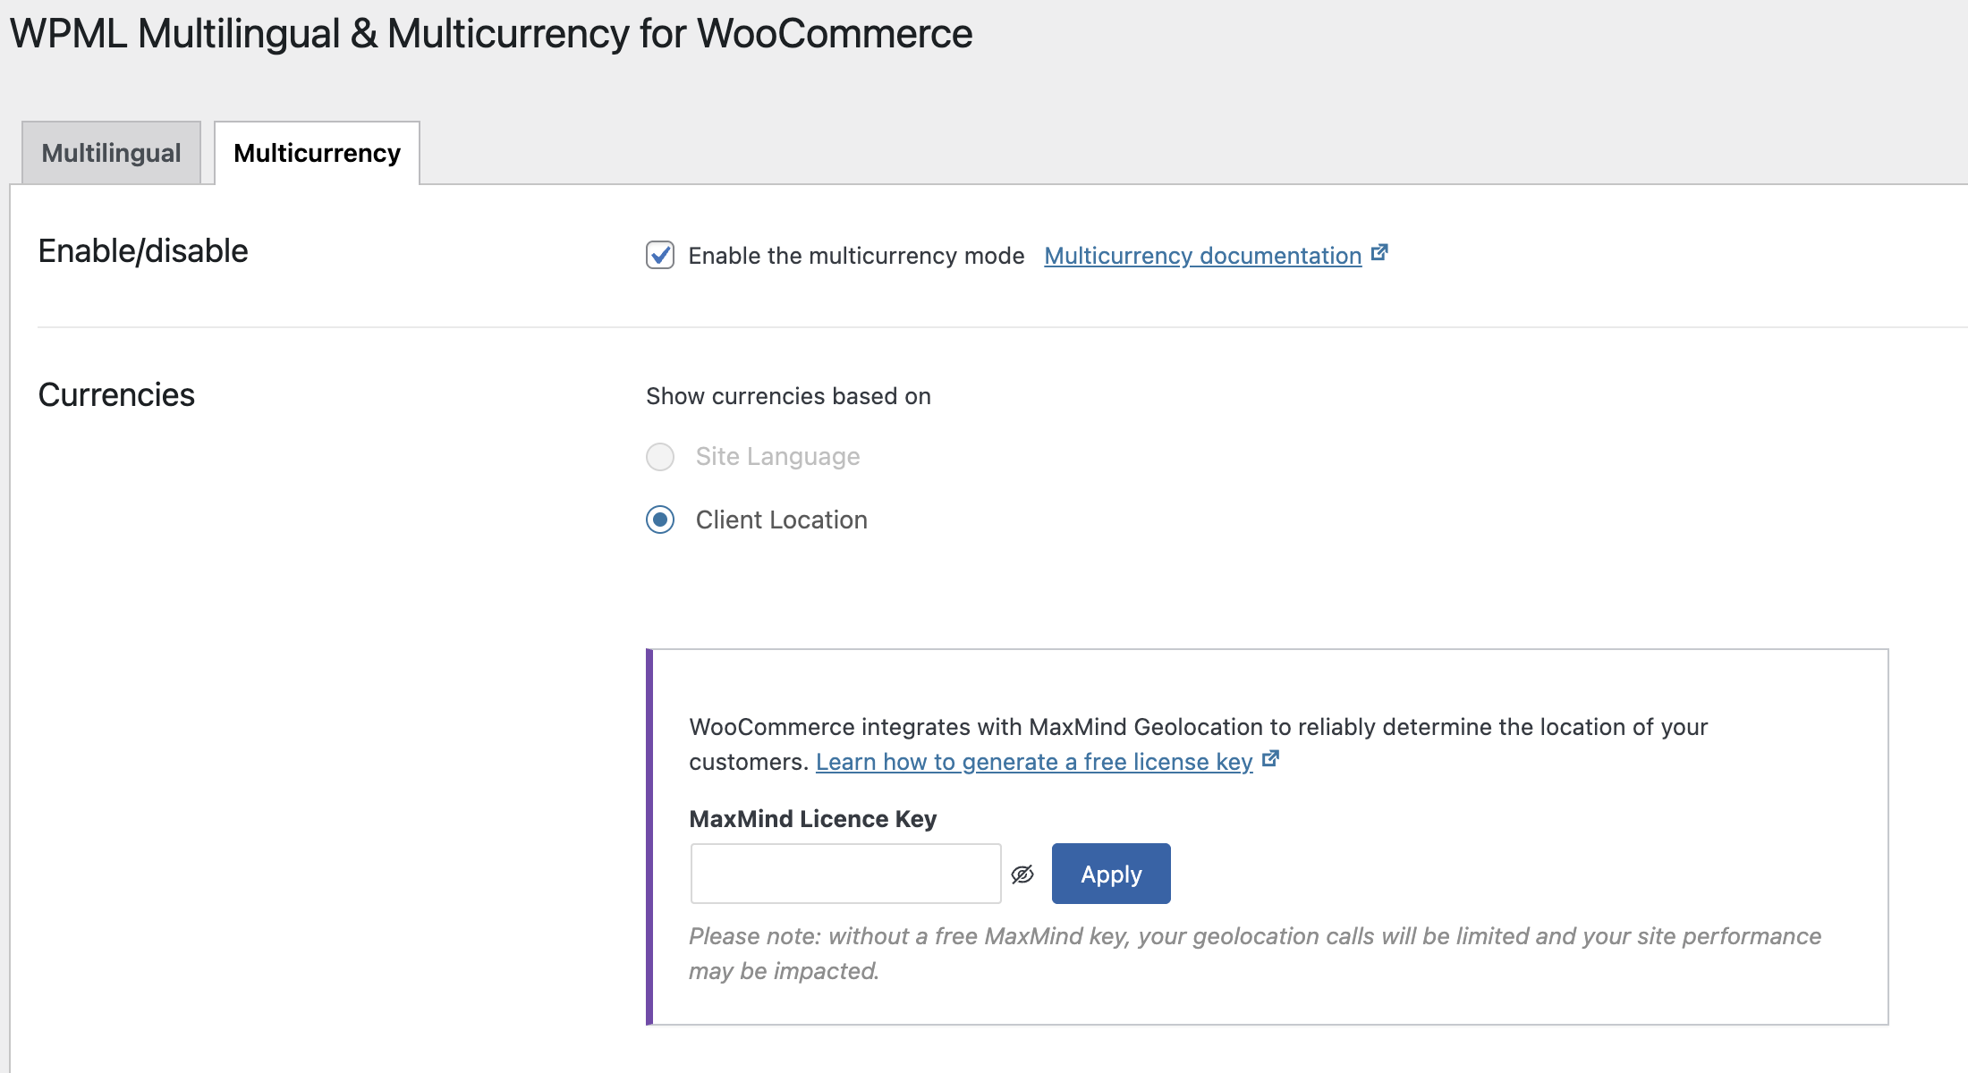Click the 'Enable the multicurrency mode' label text
Viewport: 1968px width, 1073px height.
pyautogui.click(x=856, y=256)
